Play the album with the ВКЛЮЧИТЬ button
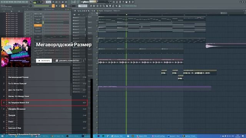246x138 pixels. [44, 61]
